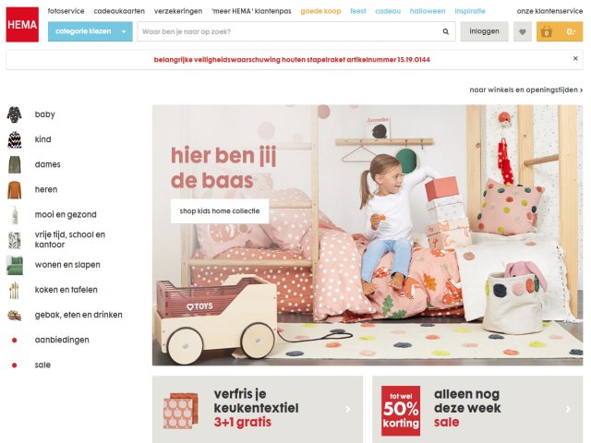Select the baby romper category icon
The image size is (591, 443).
coord(15,114)
